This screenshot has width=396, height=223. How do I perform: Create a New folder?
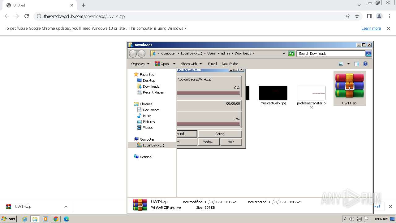coord(230,64)
